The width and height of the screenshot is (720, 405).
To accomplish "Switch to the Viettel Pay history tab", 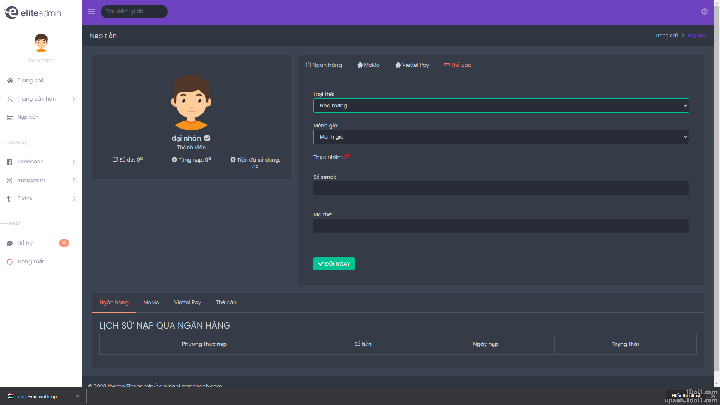I will pos(187,302).
